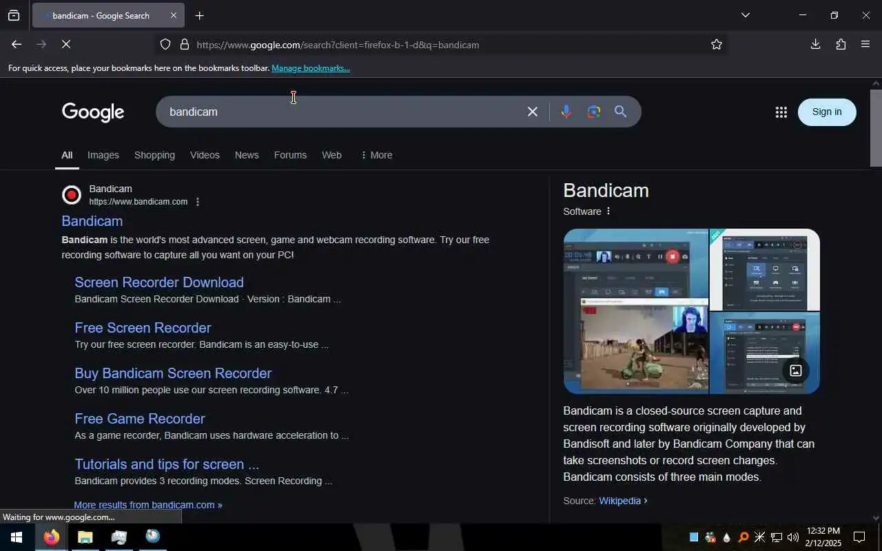Open Manage bookmarks link
Viewport: 882px width, 551px height.
pyautogui.click(x=311, y=68)
